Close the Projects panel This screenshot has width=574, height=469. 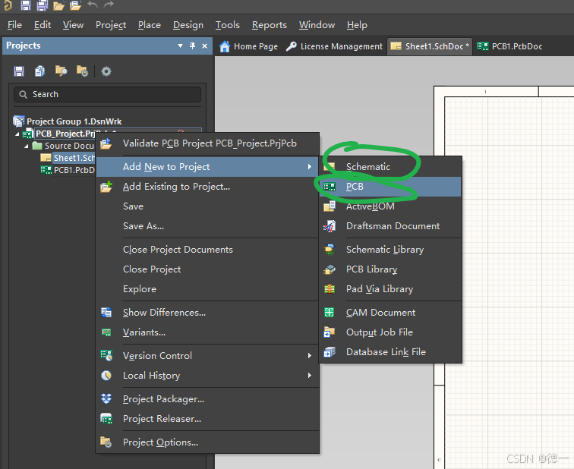205,46
